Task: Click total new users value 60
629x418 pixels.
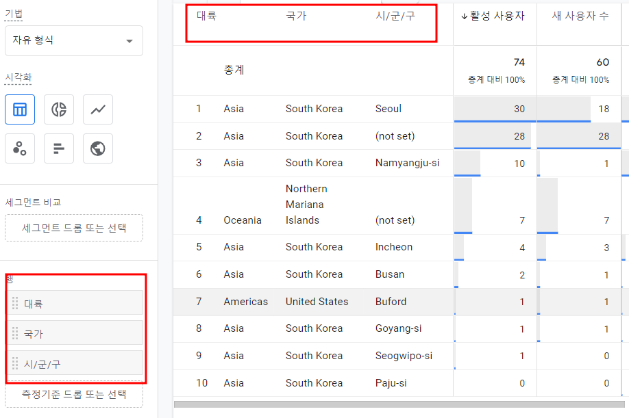Action: (x=603, y=62)
